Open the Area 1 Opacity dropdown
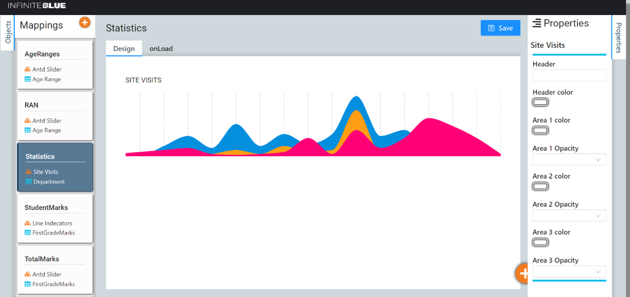The width and height of the screenshot is (630, 297). pyautogui.click(x=569, y=160)
